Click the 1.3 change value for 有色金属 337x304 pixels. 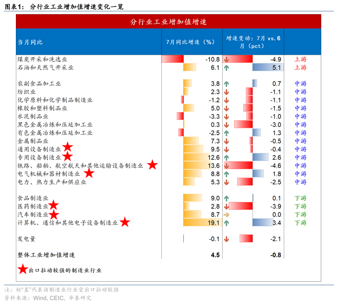click(277, 133)
